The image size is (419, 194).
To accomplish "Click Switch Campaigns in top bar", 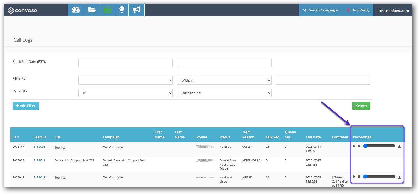I will tap(321, 10).
